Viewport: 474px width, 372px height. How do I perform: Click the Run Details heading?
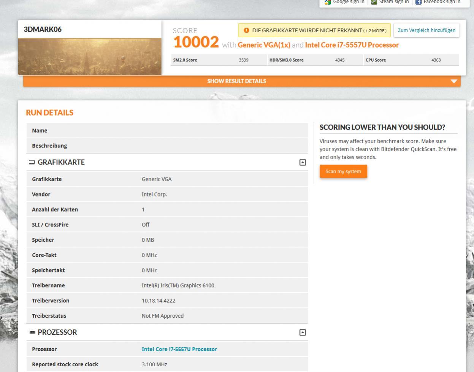[x=50, y=112]
